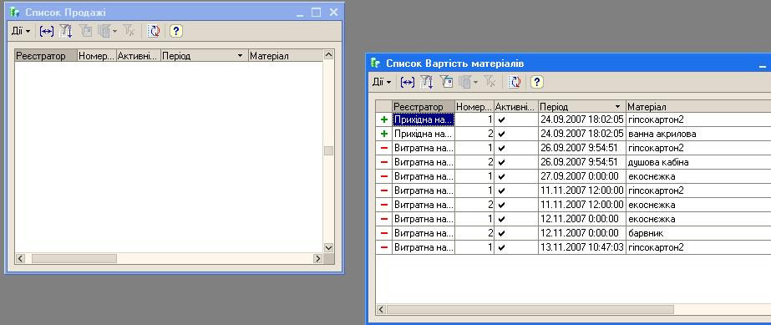Click refresh icon in Список Вартість матеріалів toolbar
Viewport: 771px width, 325px height.
515,82
